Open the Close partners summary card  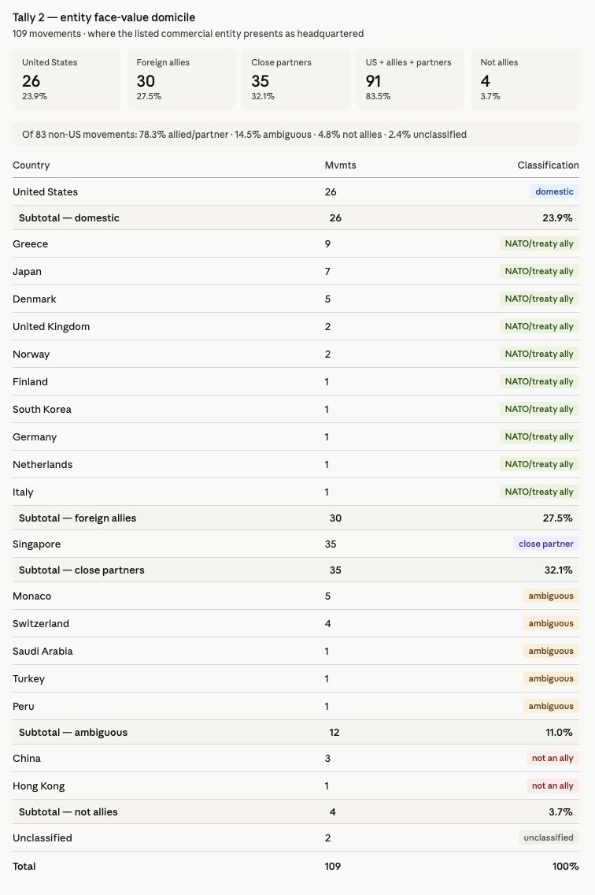click(296, 79)
